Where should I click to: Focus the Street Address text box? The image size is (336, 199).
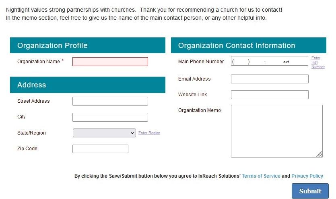(x=110, y=101)
